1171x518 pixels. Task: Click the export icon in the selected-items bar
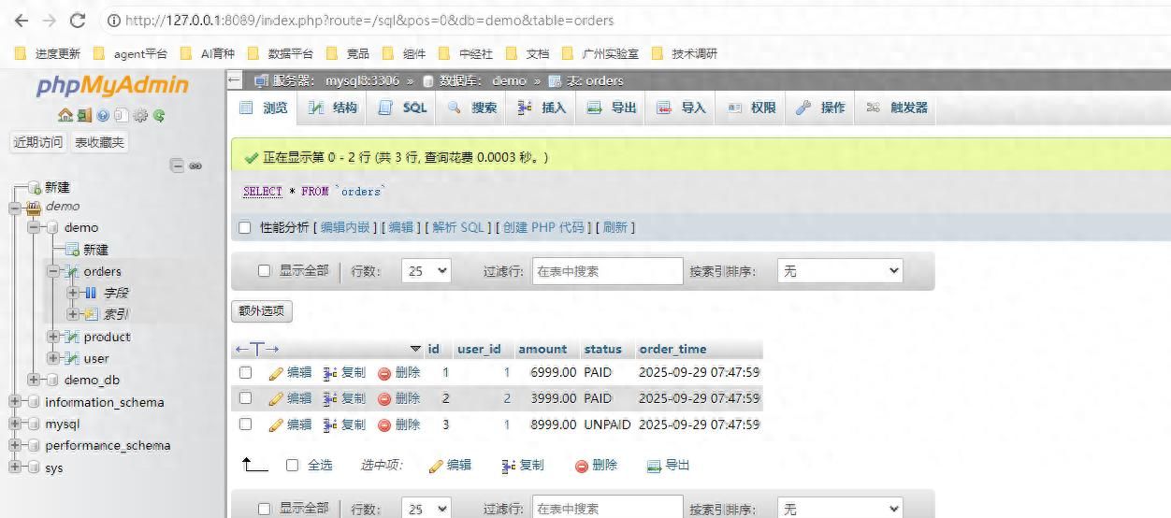pos(655,466)
